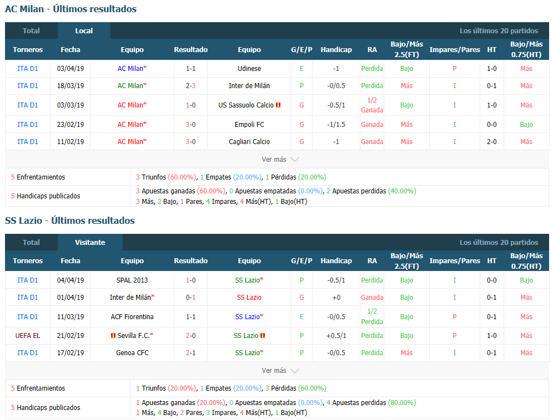Click Lazio '3 Pérdidas (60.00%)' summary

pyautogui.click(x=295, y=388)
